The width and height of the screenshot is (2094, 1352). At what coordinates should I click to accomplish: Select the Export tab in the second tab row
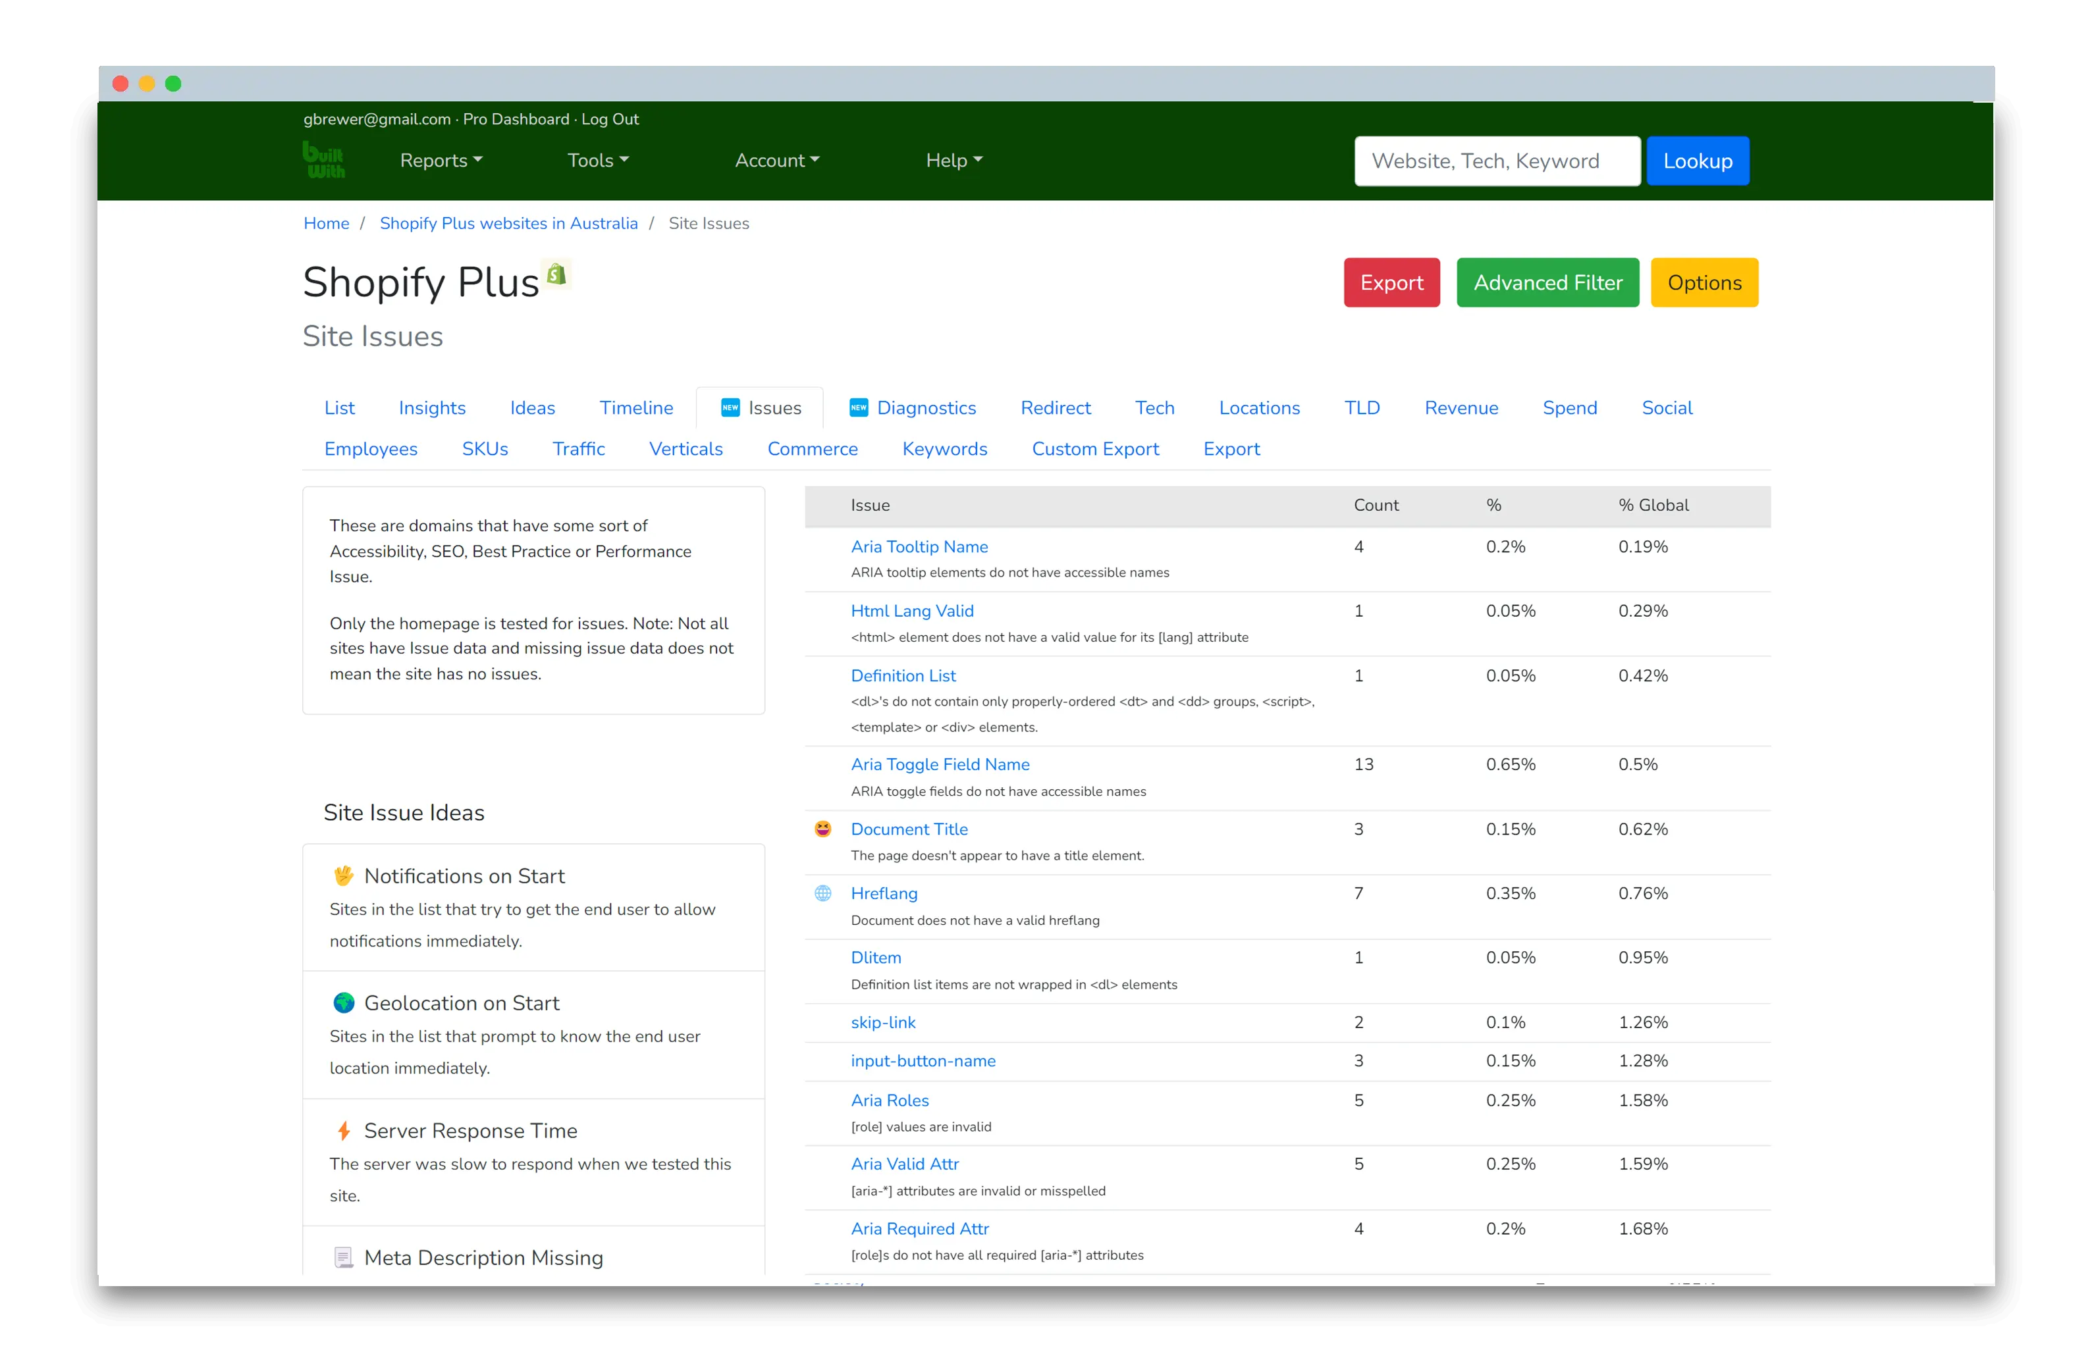[1231, 449]
